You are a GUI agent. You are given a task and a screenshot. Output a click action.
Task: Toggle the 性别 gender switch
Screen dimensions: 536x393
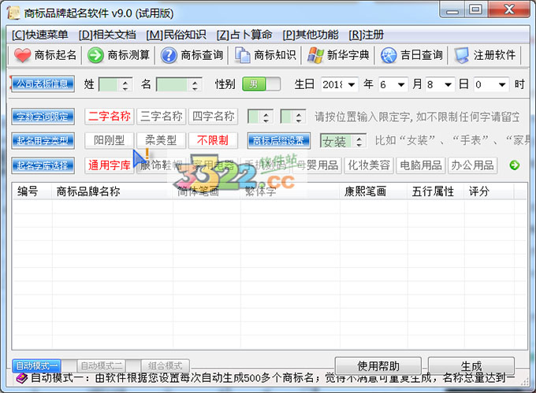click(x=262, y=84)
